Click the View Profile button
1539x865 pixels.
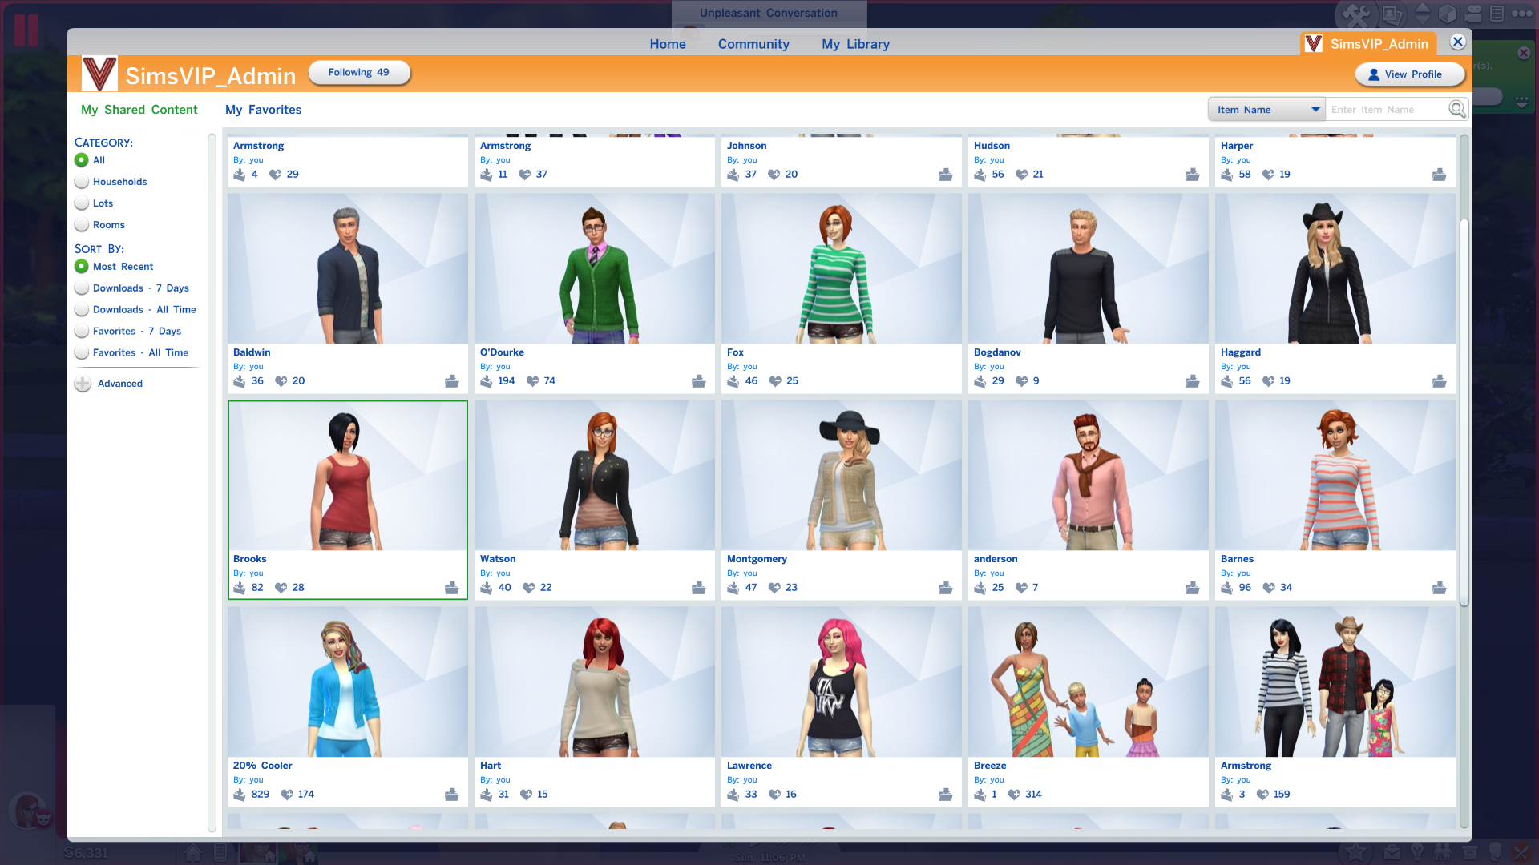coord(1411,73)
